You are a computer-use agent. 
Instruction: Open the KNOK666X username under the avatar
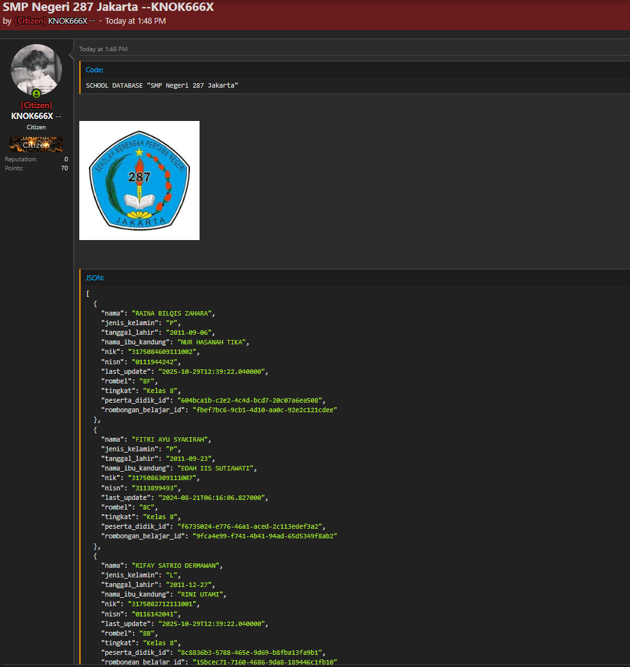pyautogui.click(x=36, y=116)
